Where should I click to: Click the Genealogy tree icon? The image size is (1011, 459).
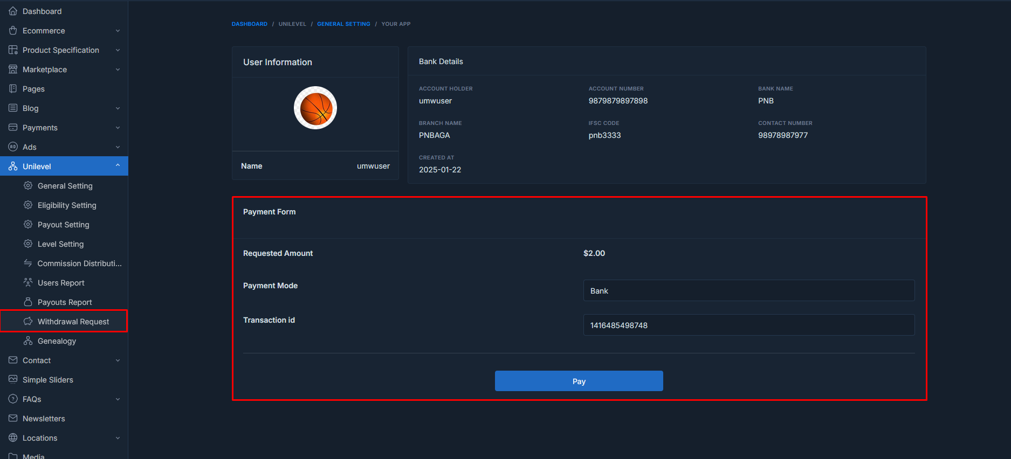pyautogui.click(x=28, y=341)
